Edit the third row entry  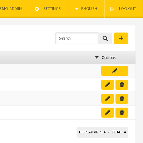coord(108,99)
